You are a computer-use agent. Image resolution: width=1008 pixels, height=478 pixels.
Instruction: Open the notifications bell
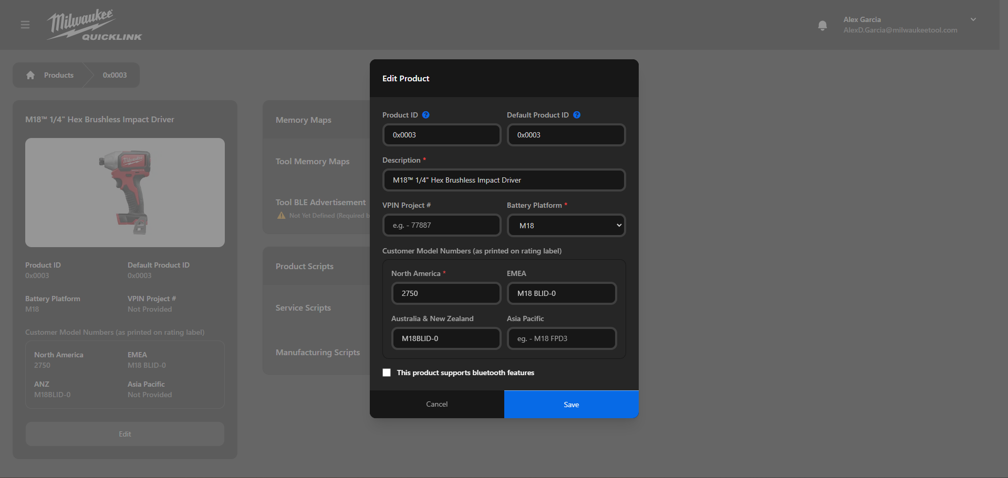point(823,25)
